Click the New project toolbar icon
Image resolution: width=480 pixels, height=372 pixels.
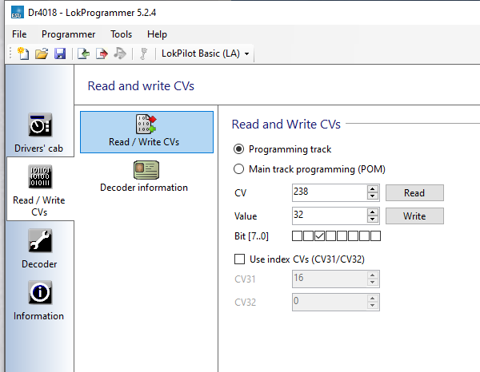pyautogui.click(x=23, y=53)
